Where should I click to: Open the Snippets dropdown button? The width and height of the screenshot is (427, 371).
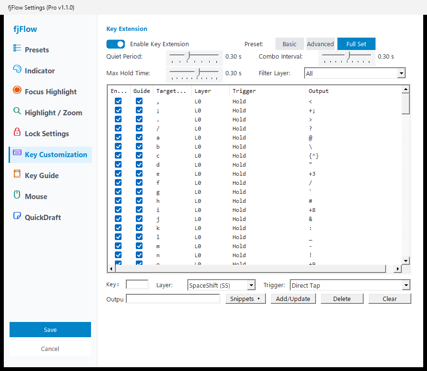[245, 299]
